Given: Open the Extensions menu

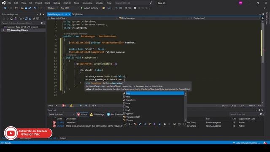Looking at the screenshot, I should coord(87,3).
